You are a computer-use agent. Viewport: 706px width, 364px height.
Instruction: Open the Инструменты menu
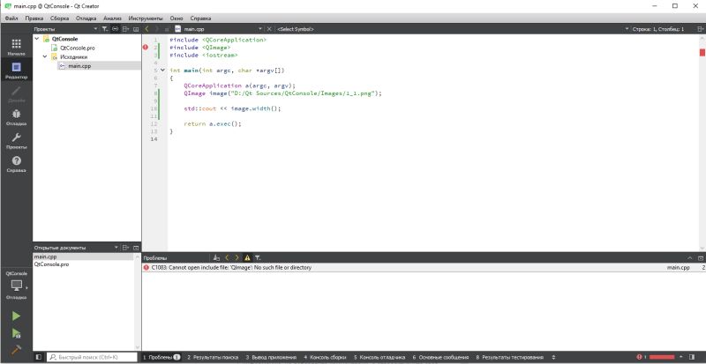click(x=146, y=19)
